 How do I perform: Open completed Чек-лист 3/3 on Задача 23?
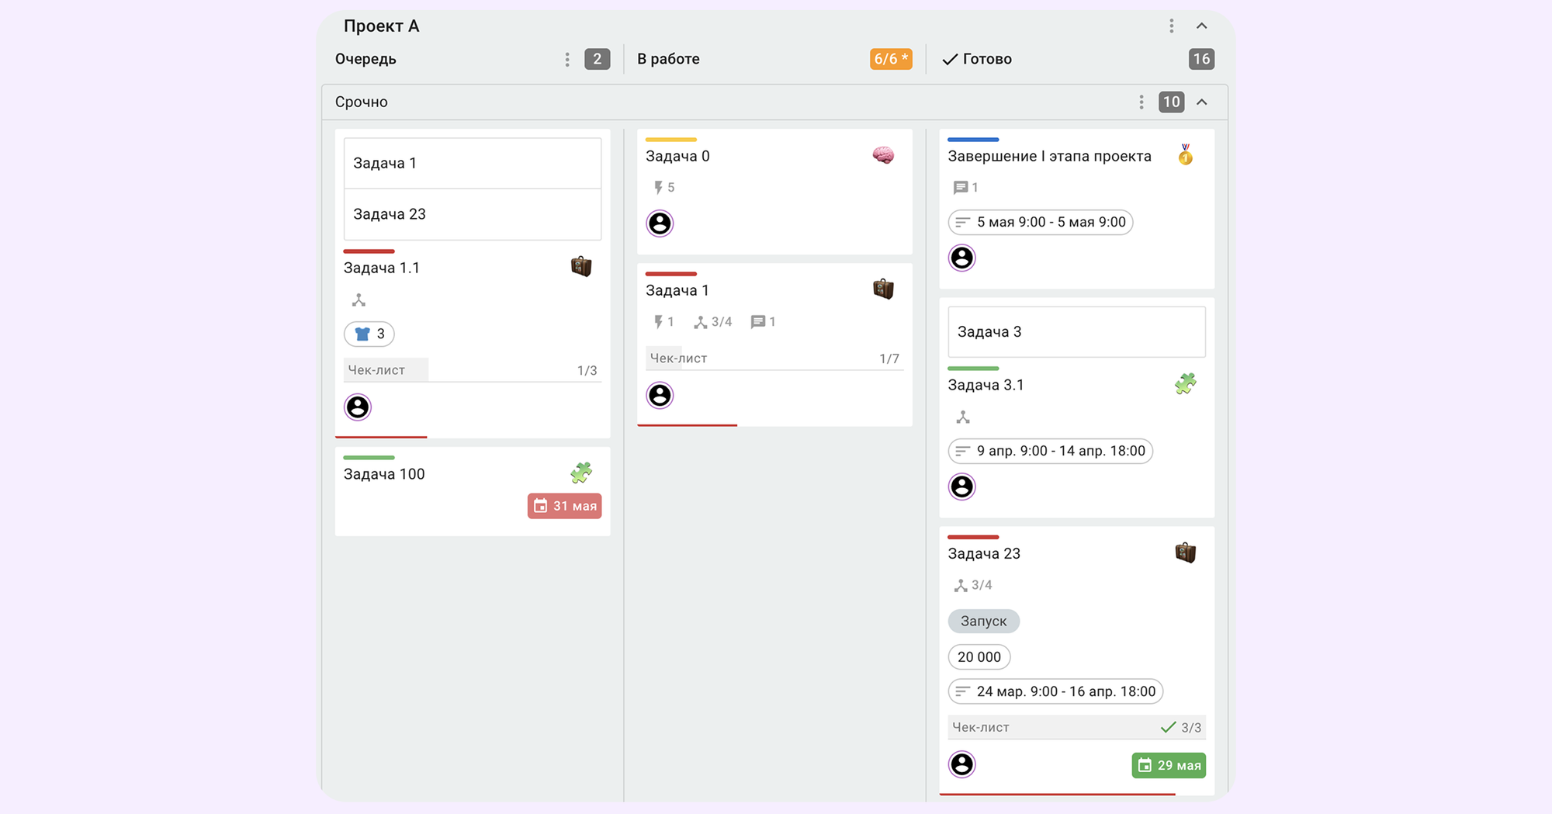coord(1076,727)
